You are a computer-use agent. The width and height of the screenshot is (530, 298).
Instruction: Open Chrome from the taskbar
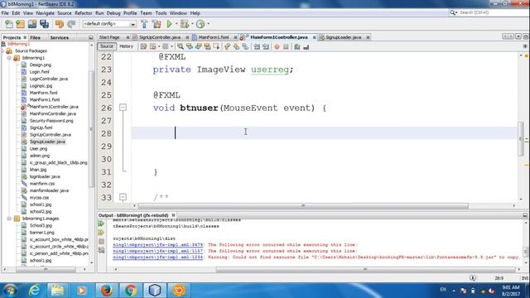(x=131, y=291)
